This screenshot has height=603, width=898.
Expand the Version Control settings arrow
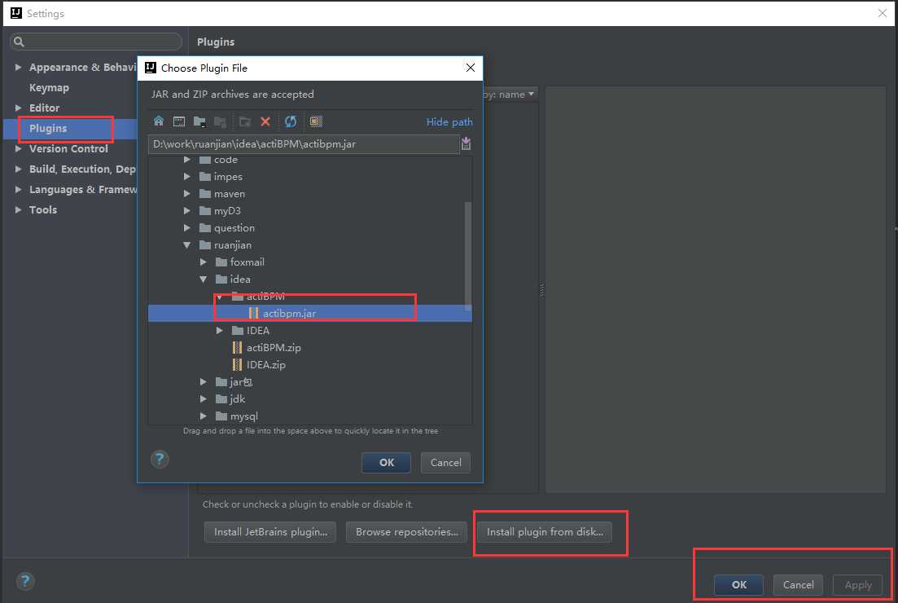click(x=19, y=148)
